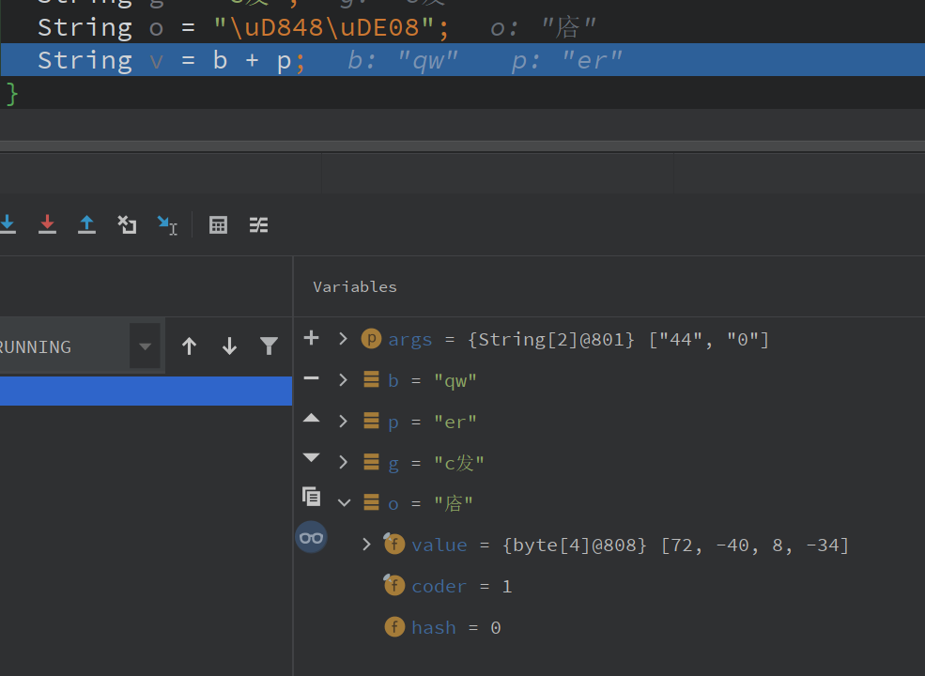925x676 pixels.
Task: Click the field icon beside value
Action: coord(394,544)
